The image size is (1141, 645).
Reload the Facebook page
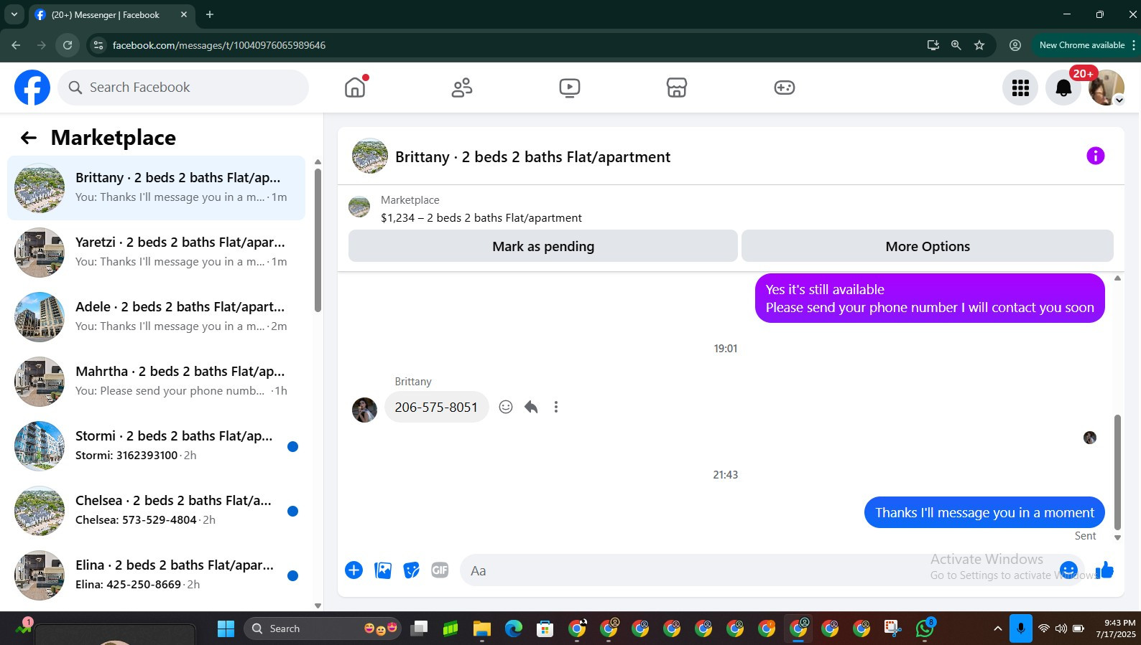coord(68,45)
